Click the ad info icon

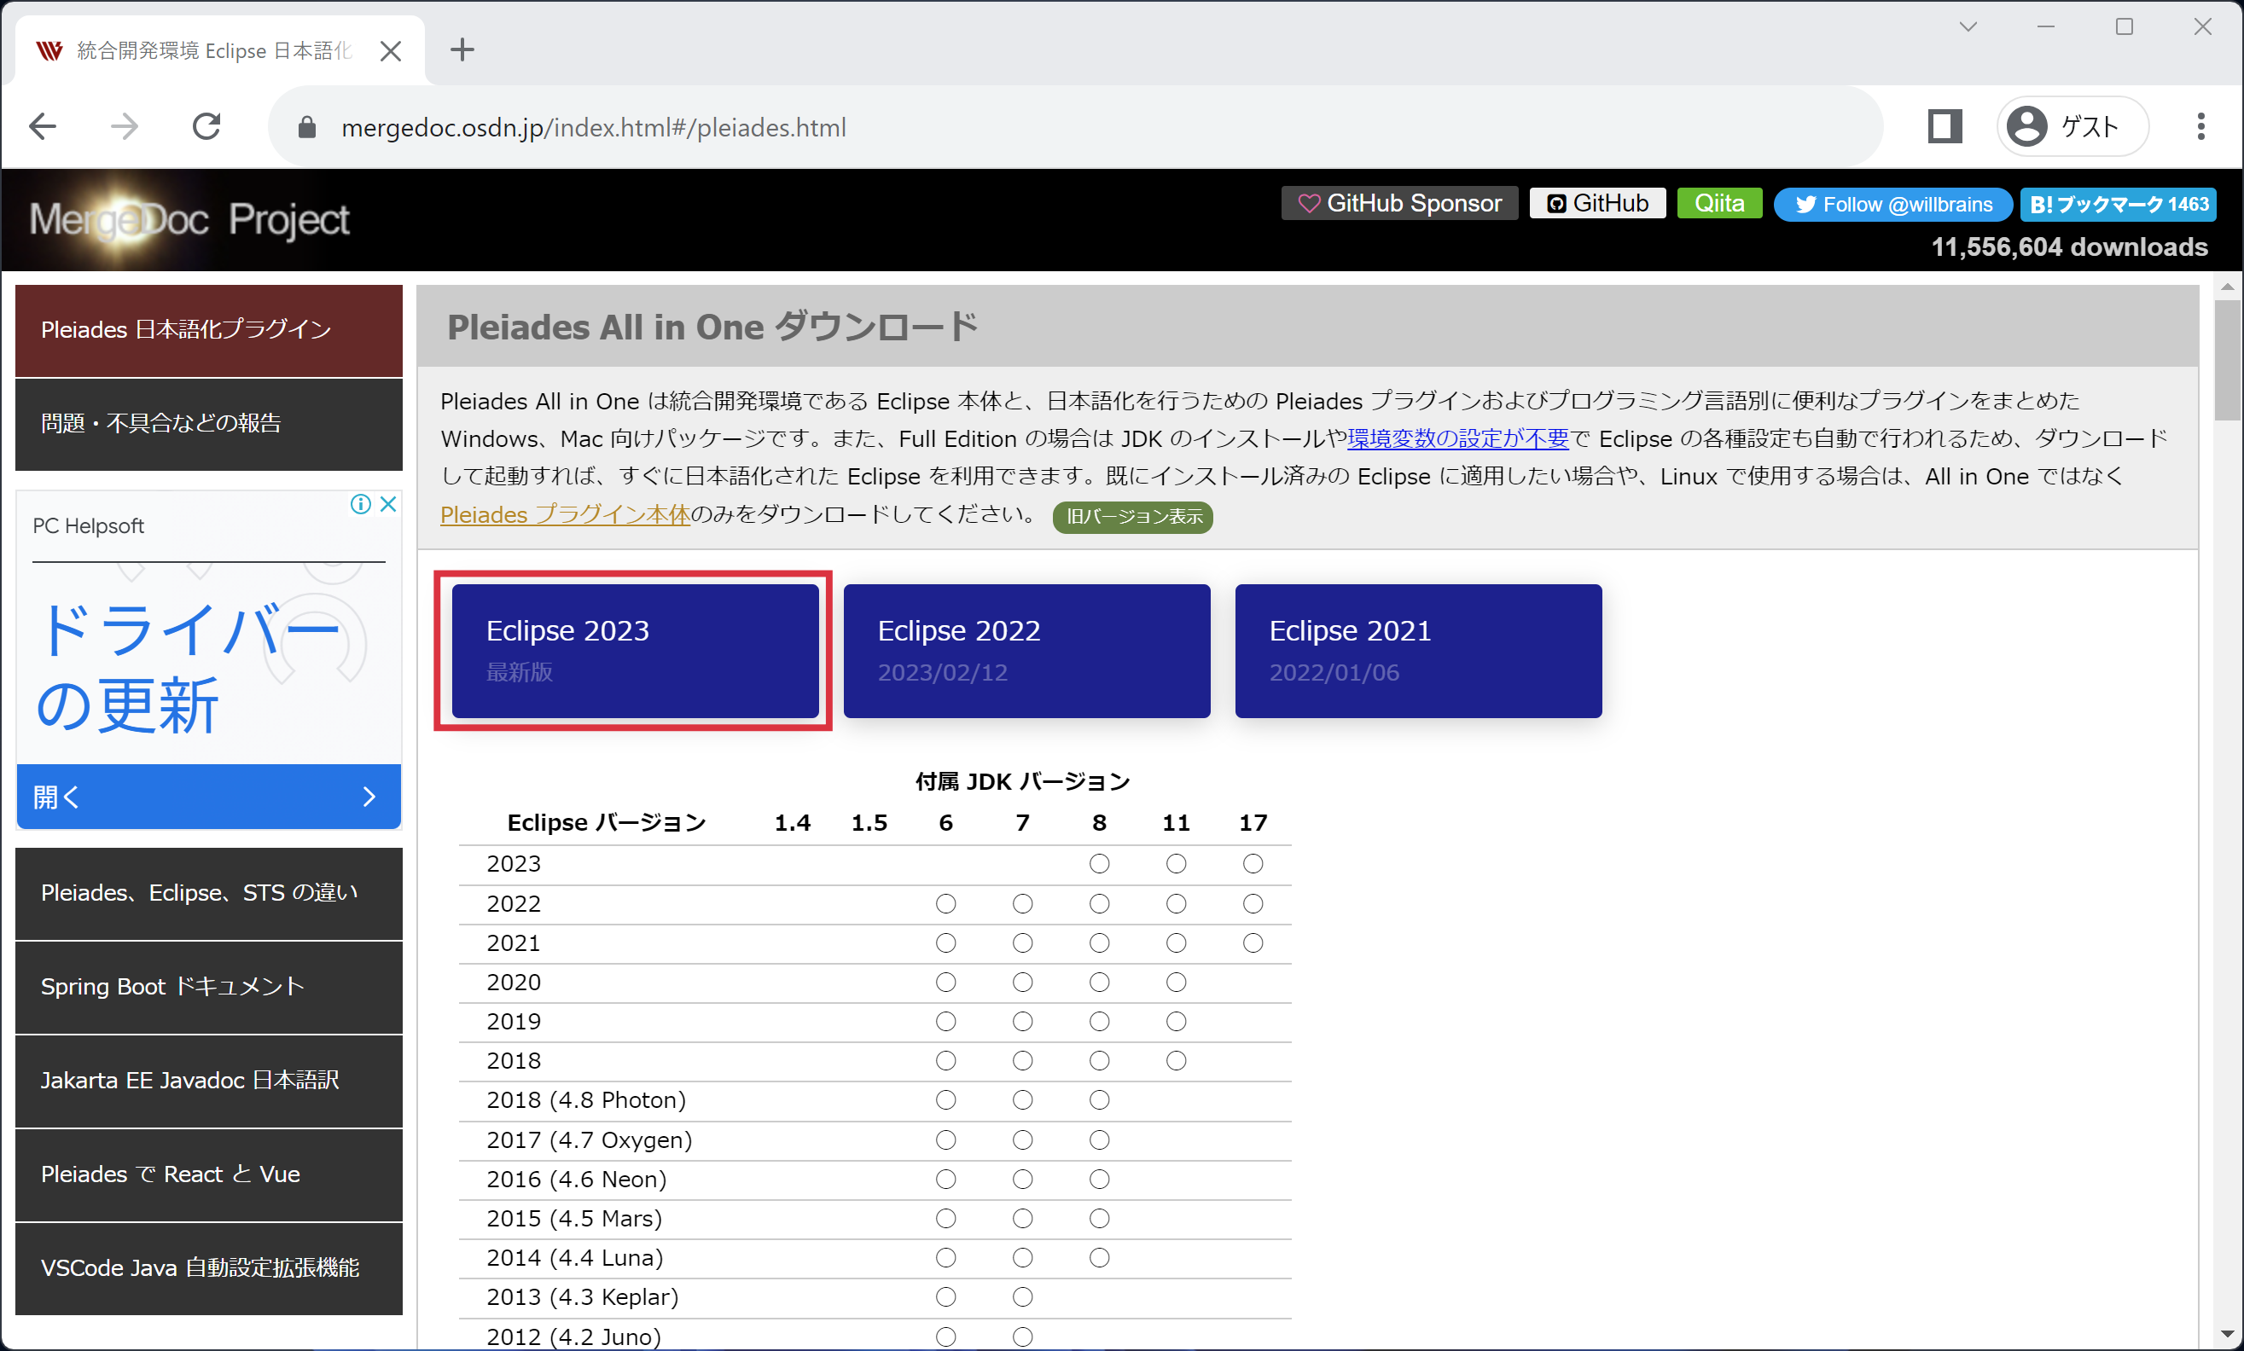361,503
